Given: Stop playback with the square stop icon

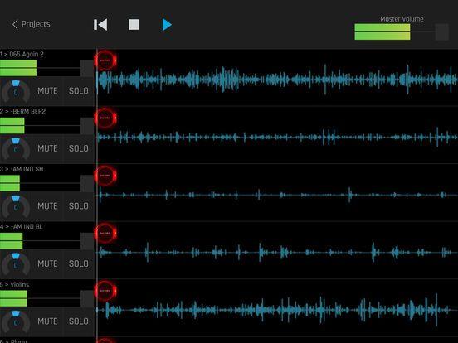Looking at the screenshot, I should click(134, 25).
